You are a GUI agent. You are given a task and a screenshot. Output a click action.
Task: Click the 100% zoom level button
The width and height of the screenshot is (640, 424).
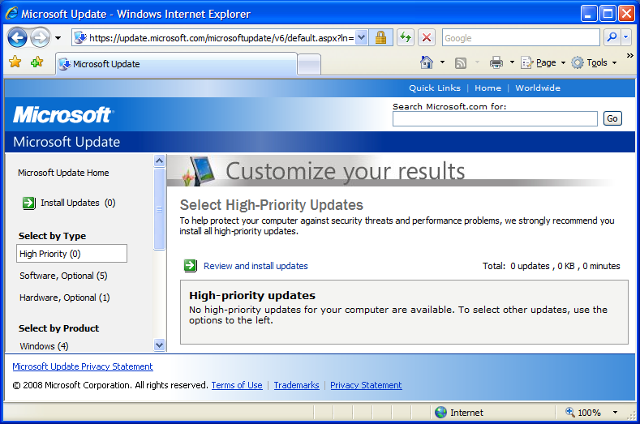point(583,413)
